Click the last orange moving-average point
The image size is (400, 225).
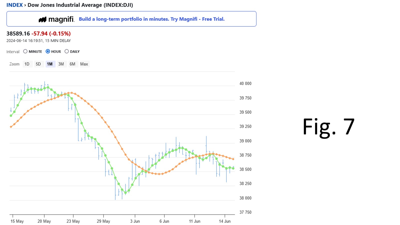(x=233, y=159)
